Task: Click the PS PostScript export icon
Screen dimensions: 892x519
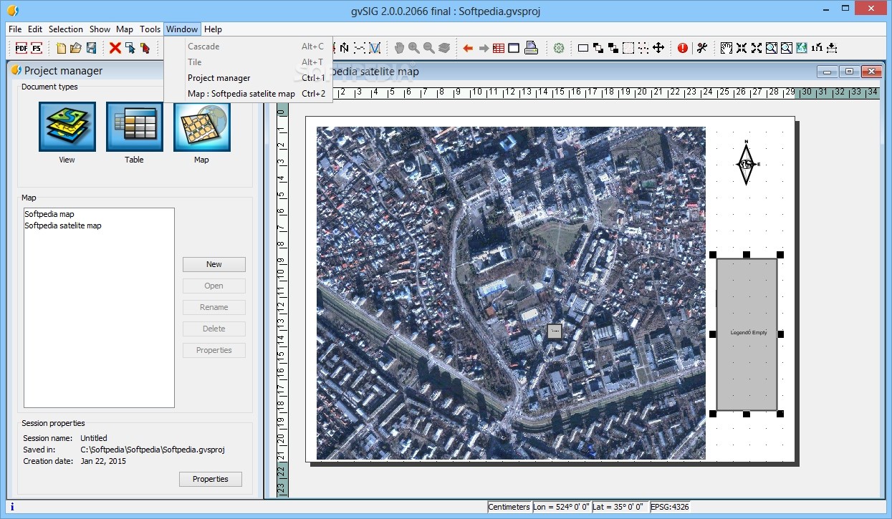Action: [x=37, y=48]
